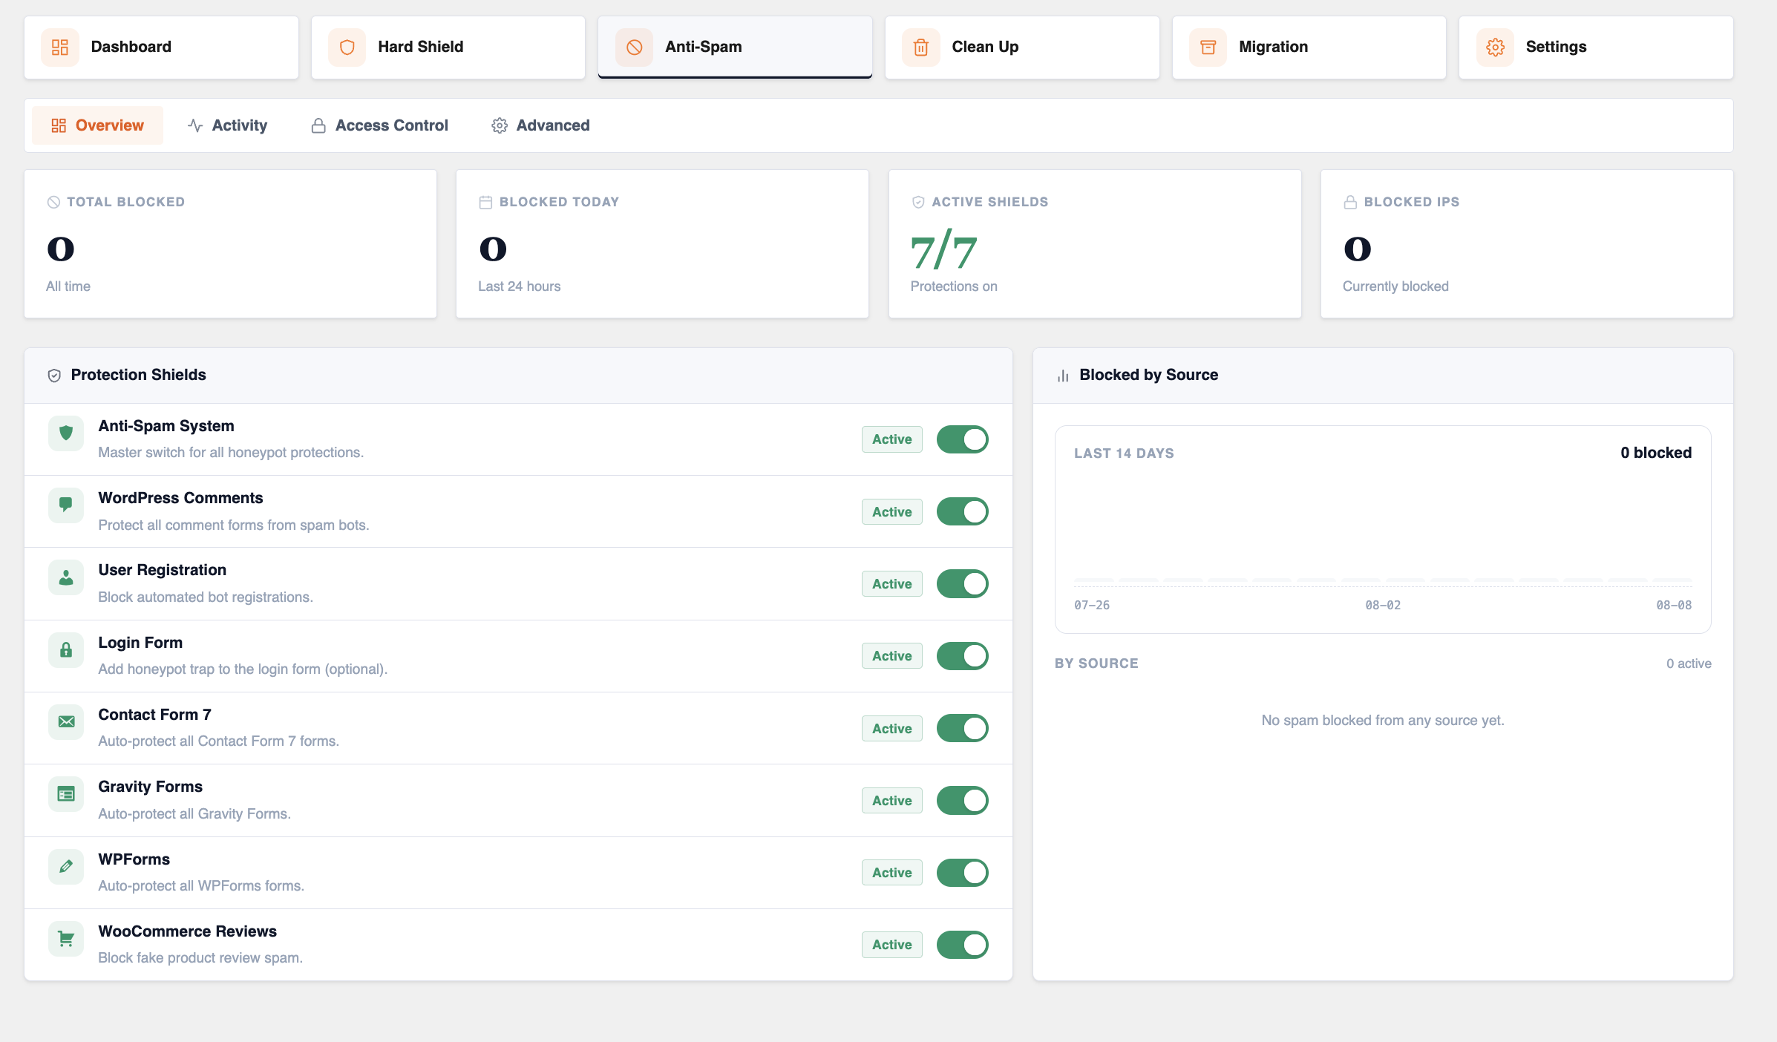Click the '0 active' source count
The width and height of the screenshot is (1777, 1042).
[1689, 663]
